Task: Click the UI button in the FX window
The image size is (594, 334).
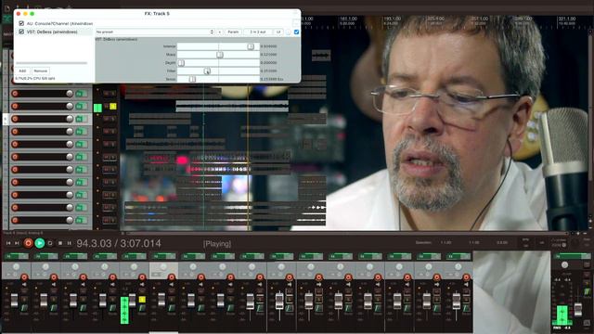Action: [278, 32]
